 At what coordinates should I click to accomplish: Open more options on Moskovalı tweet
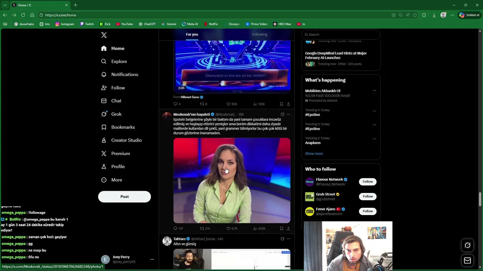pyautogui.click(x=288, y=114)
